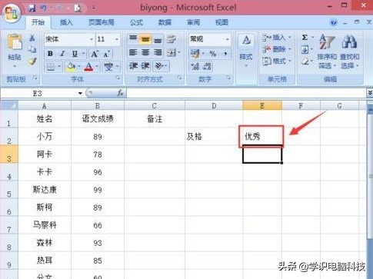This screenshot has height=279, width=373.
Task: Open the Office button menu
Action: pyautogui.click(x=12, y=13)
